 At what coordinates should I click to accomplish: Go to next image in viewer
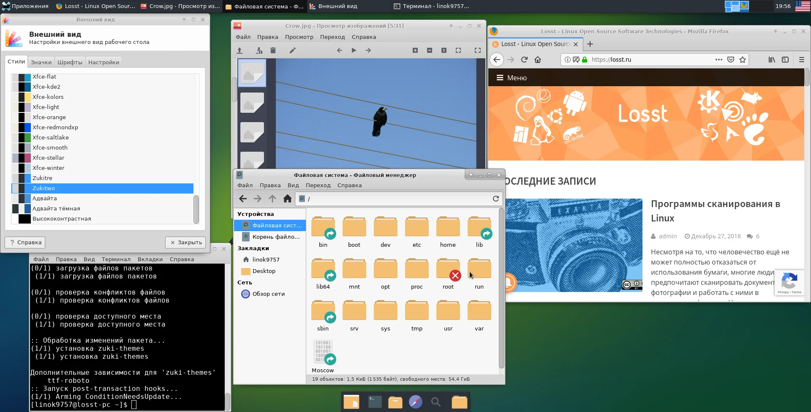(x=368, y=50)
